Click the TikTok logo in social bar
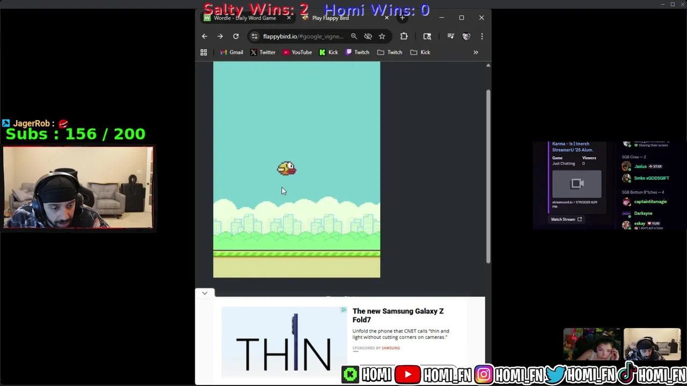Screen dimensions: 687x386 tap(627, 373)
